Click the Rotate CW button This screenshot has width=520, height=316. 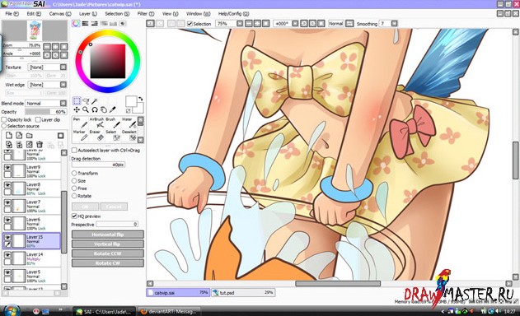(x=108, y=263)
